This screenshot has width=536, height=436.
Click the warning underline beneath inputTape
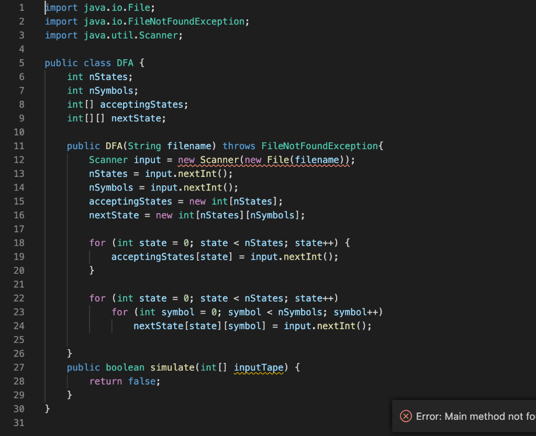coord(259,372)
